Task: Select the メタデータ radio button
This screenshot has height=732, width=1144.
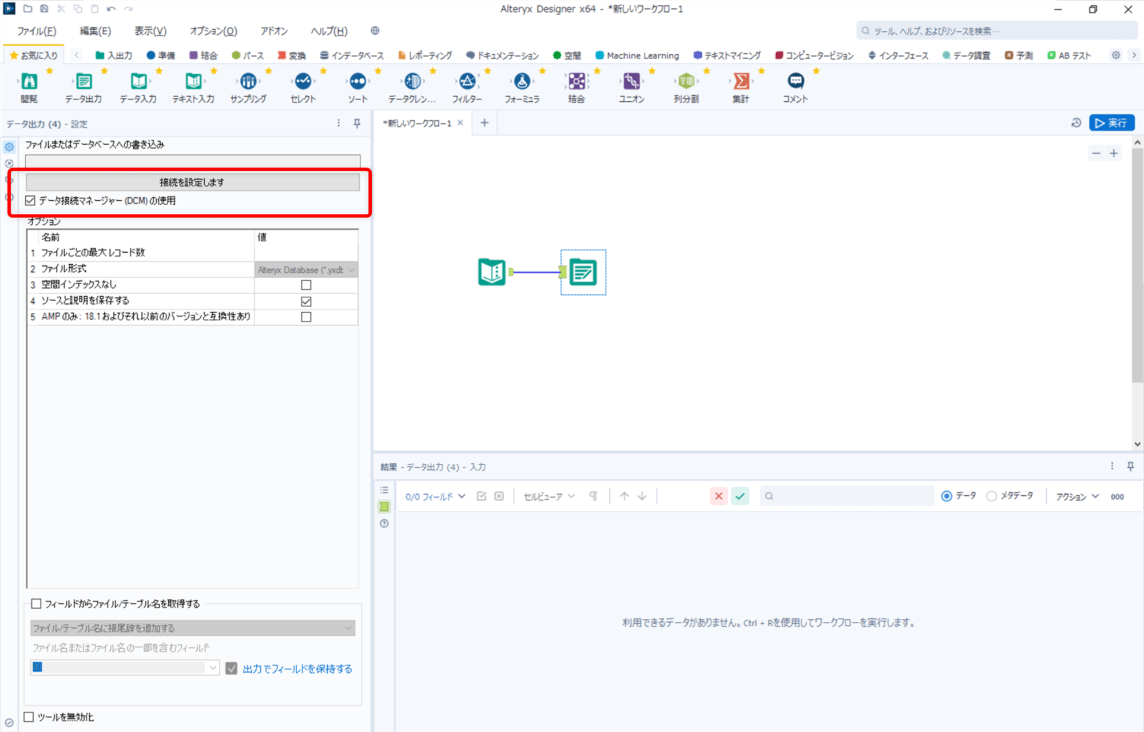Action: [x=991, y=496]
